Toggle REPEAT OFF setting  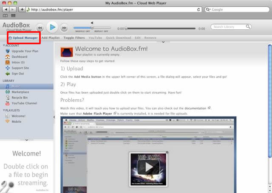pyautogui.click(x=101, y=31)
